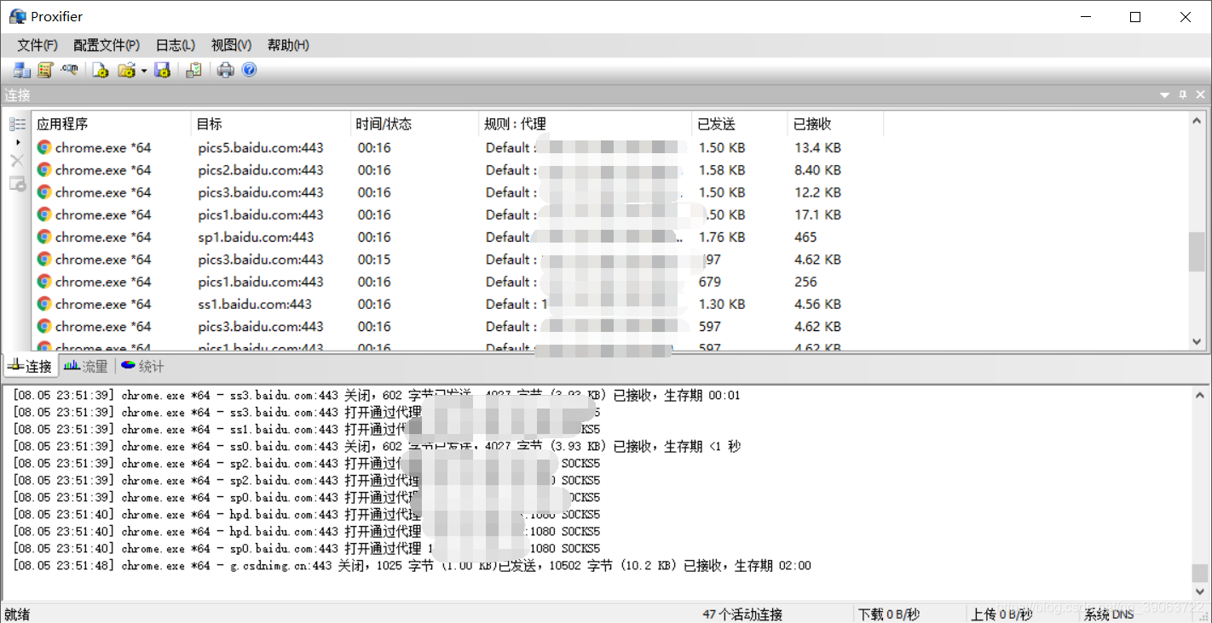This screenshot has height=623, width=1212.
Task: Click the 13.4 KB received value
Action: pos(817,147)
